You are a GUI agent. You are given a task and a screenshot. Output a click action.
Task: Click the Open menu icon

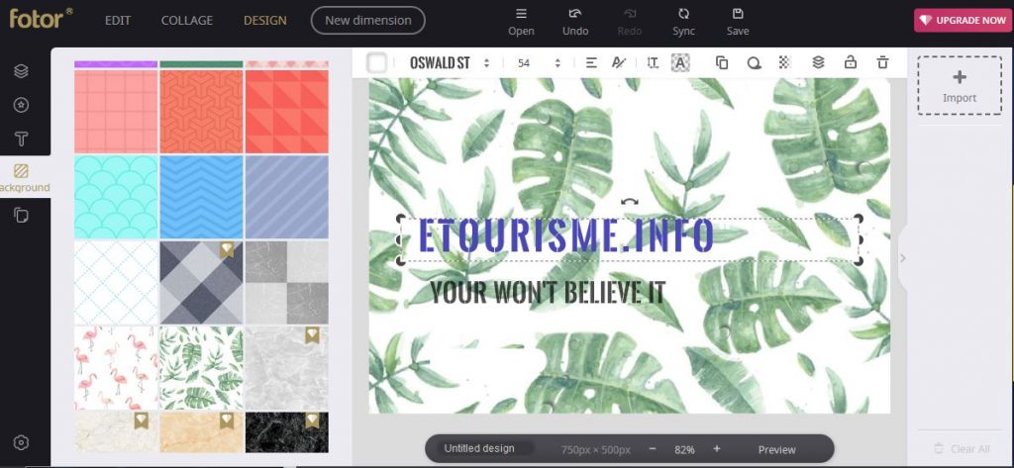[x=521, y=21]
